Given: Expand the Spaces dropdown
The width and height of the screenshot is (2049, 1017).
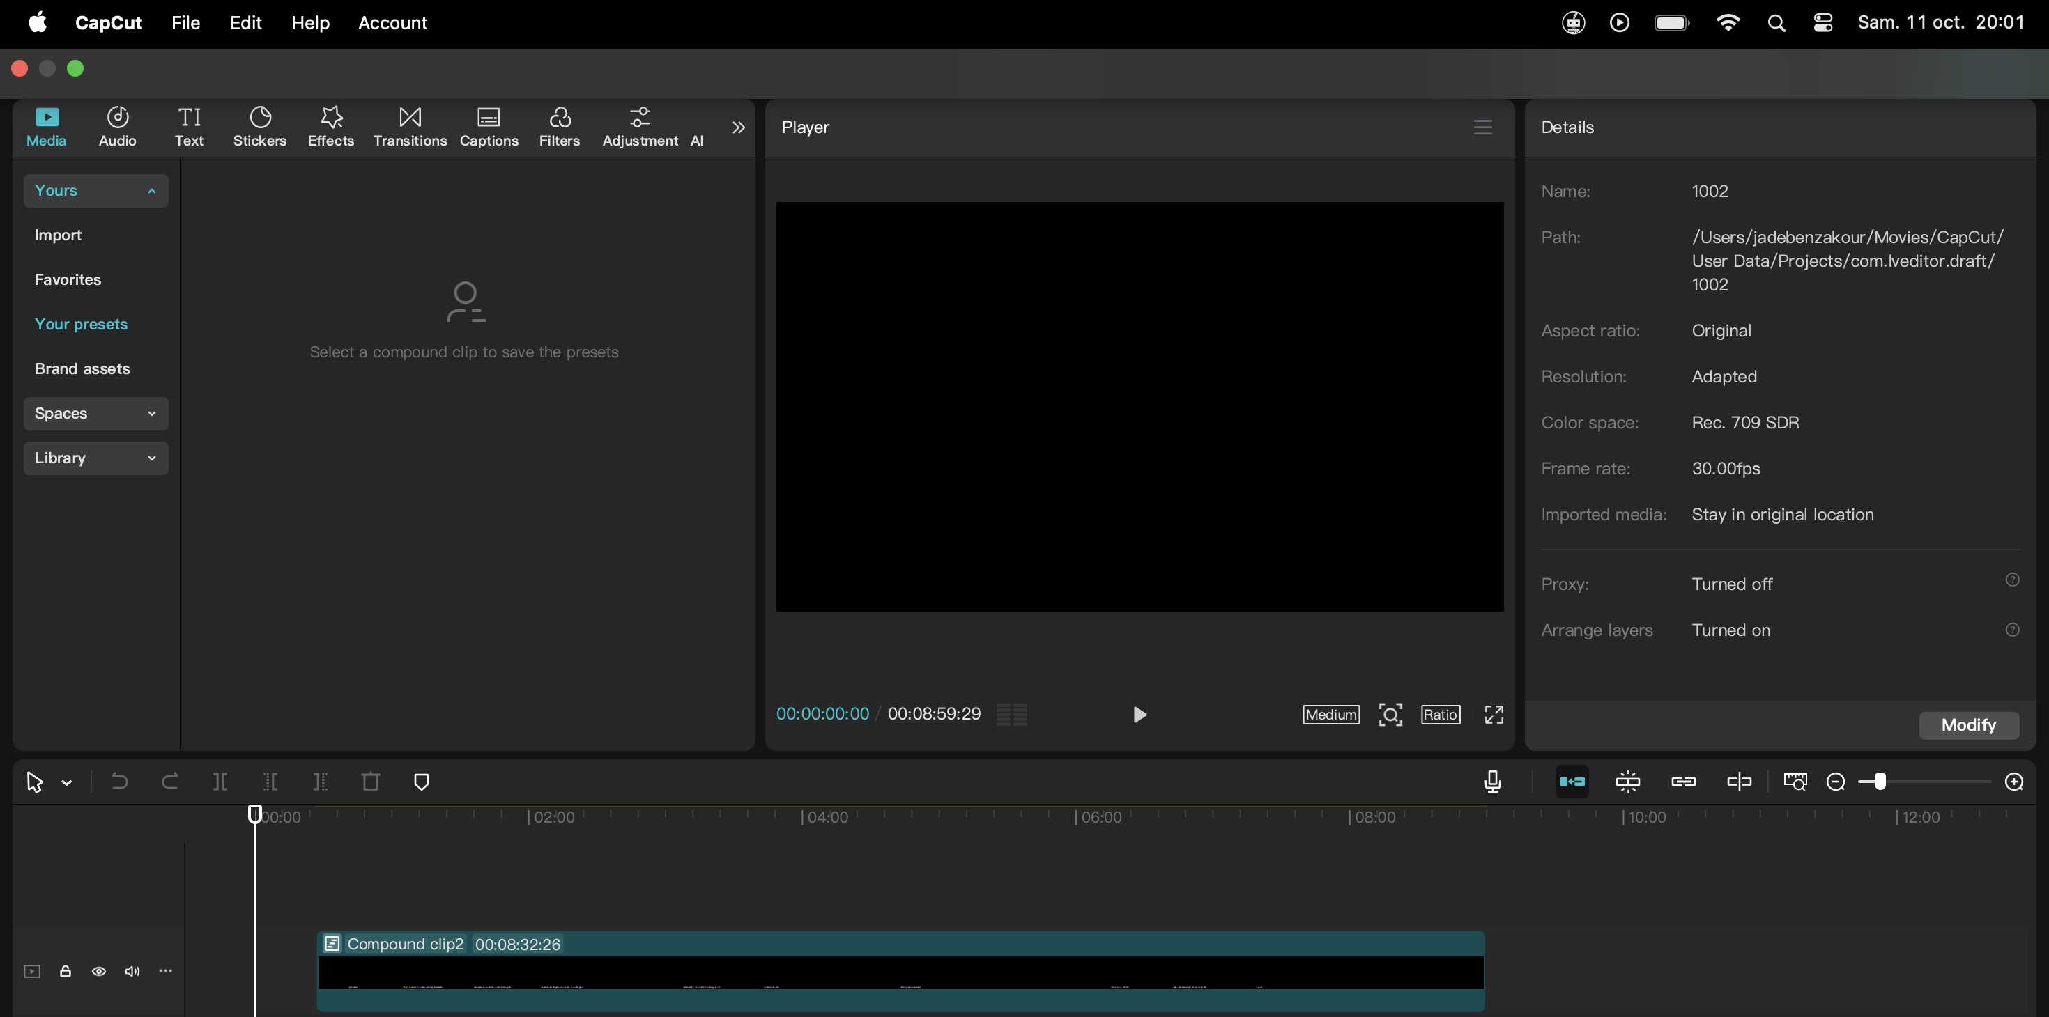Looking at the screenshot, I should click(x=95, y=414).
